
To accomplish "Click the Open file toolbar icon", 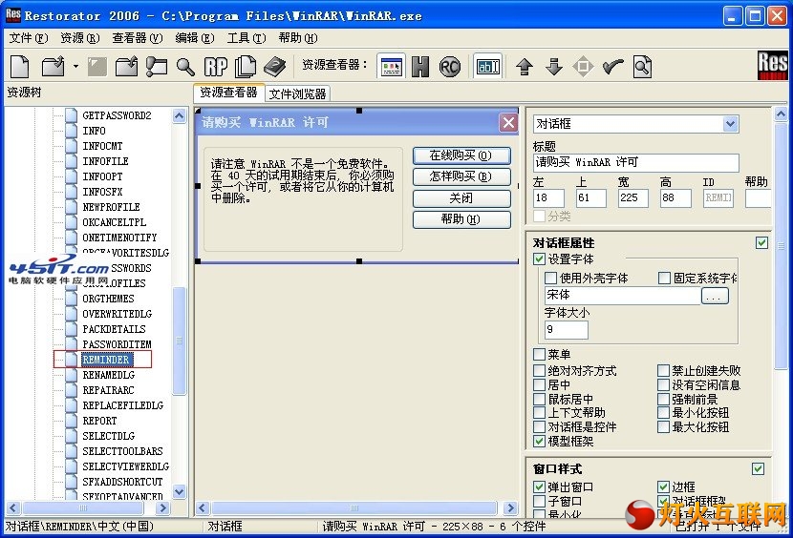I will coord(54,66).
